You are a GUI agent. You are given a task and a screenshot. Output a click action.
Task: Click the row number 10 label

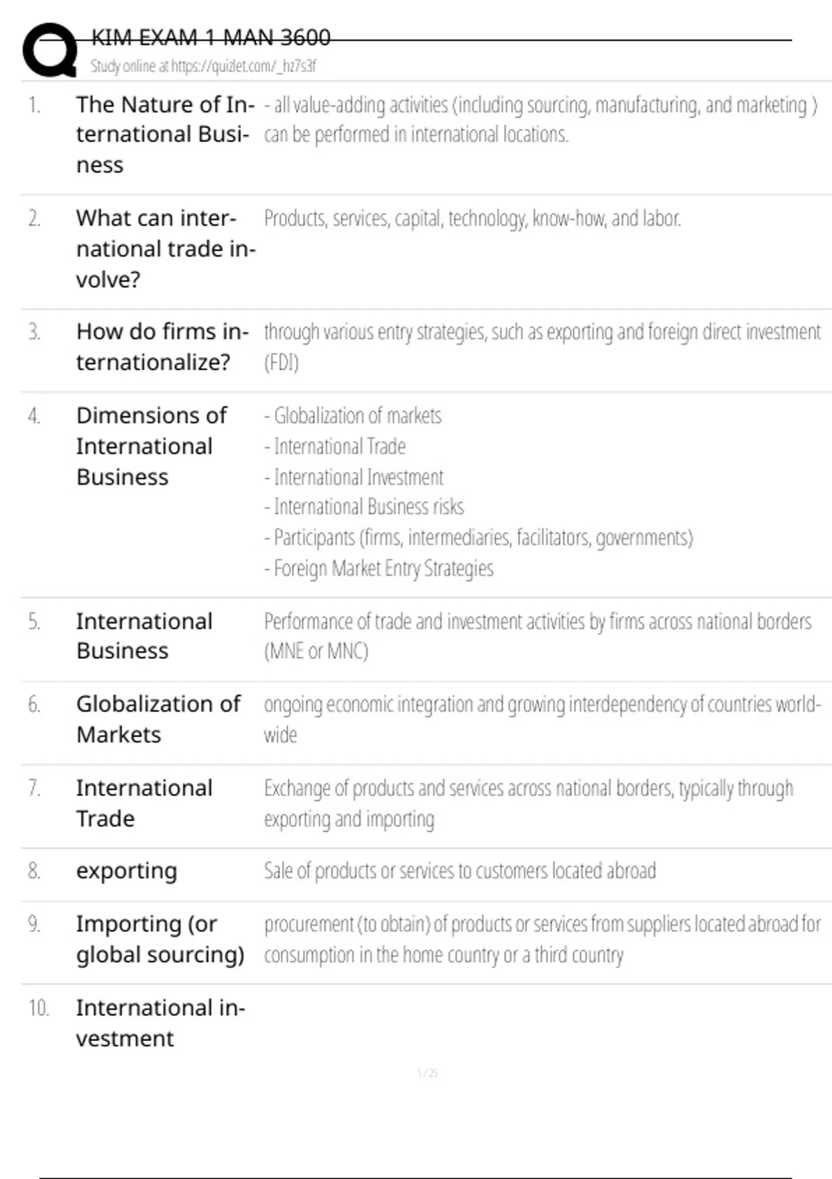coord(38,1008)
